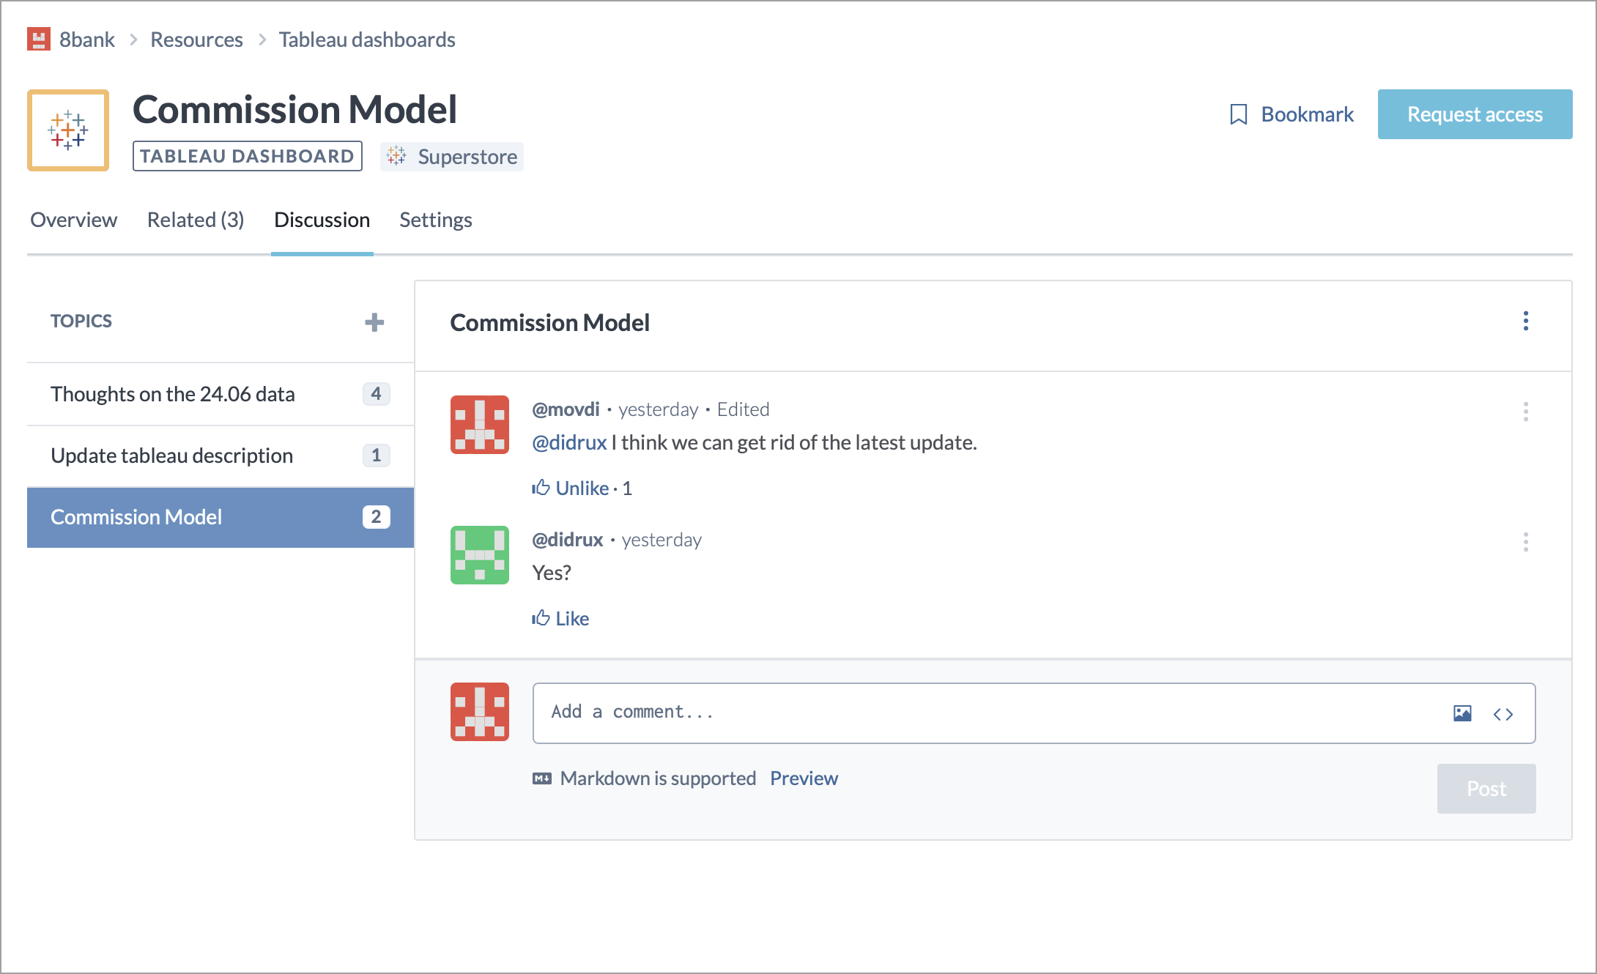The height and width of the screenshot is (974, 1597).
Task: Click the code snippet icon in comment box
Action: pos(1503,714)
